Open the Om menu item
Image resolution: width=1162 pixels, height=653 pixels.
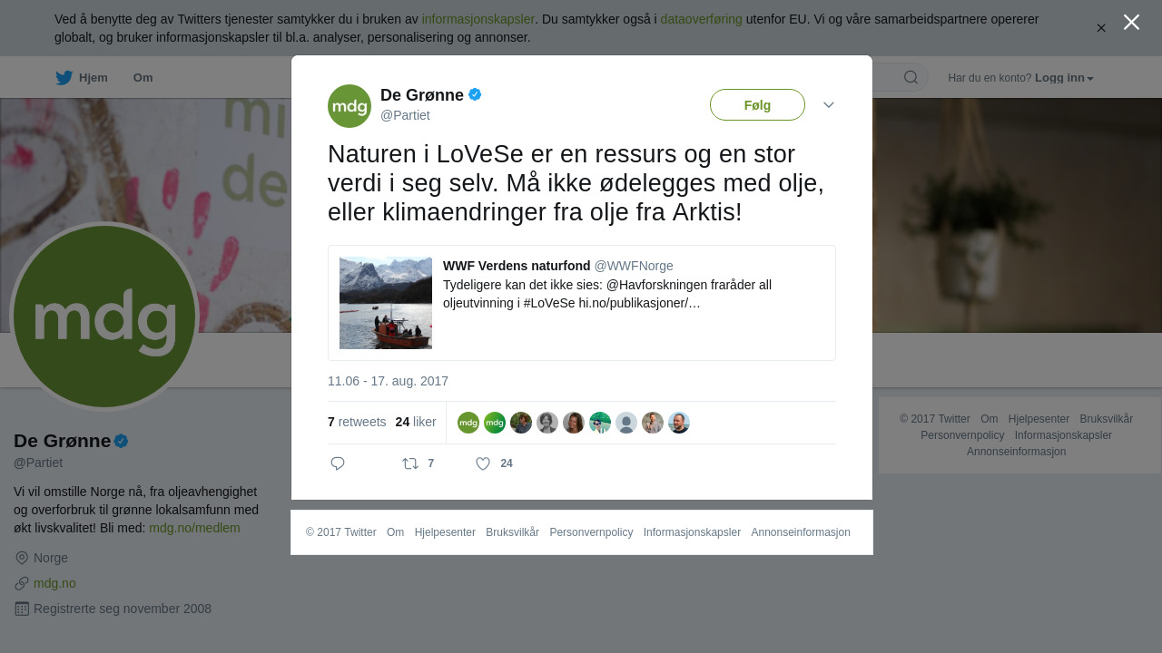click(x=143, y=78)
